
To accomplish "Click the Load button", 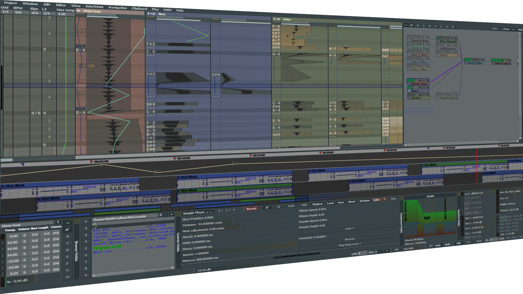I will [330, 203].
